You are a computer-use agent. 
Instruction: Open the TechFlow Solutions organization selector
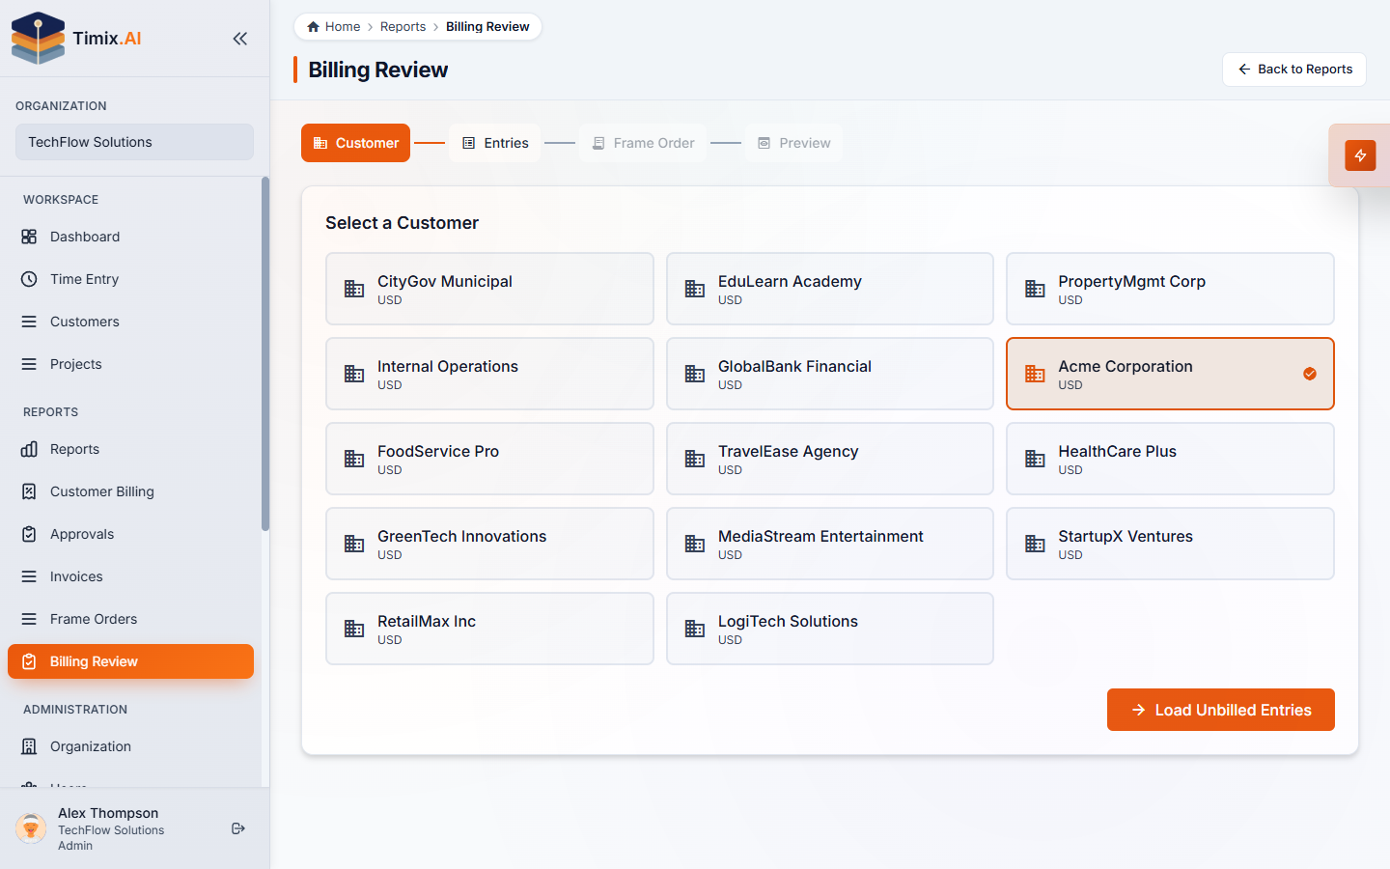pyautogui.click(x=134, y=142)
